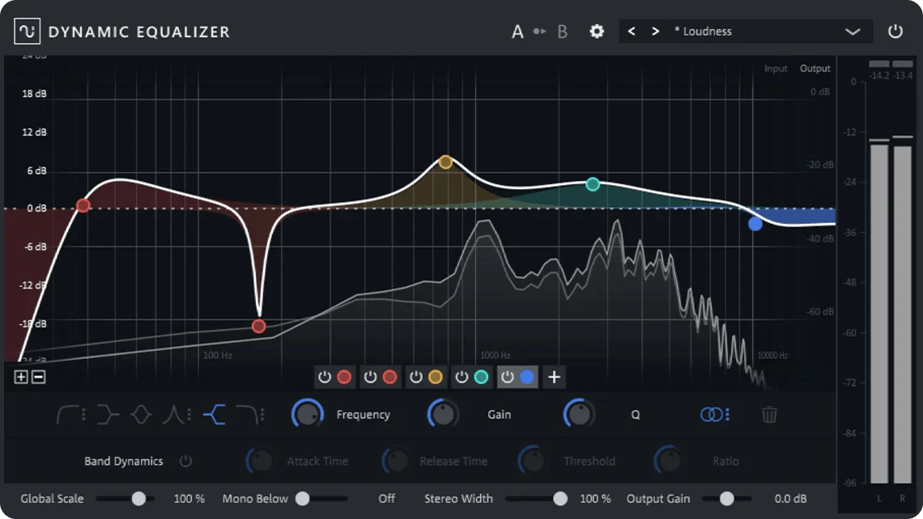Viewport: 923px width, 519px height.
Task: Choose the low-pass filter shape icon
Action: pos(249,415)
